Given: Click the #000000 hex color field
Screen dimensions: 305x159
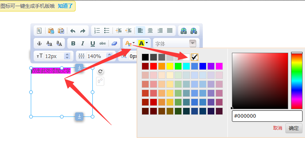Looking at the screenshot, I should (x=267, y=116).
